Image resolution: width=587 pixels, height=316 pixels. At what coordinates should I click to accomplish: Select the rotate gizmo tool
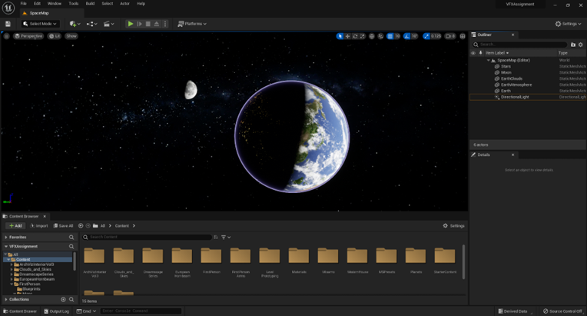pyautogui.click(x=355, y=36)
